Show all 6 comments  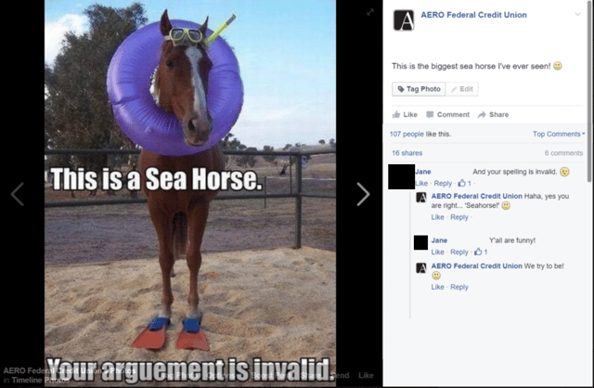point(563,152)
